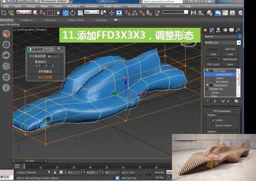Click Configure Modifier Sets icon
256x181 pixels.
pyautogui.click(x=236, y=101)
